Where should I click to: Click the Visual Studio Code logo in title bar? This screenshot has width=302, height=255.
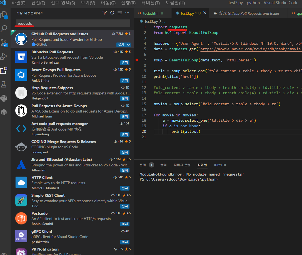pyautogui.click(x=3, y=3)
